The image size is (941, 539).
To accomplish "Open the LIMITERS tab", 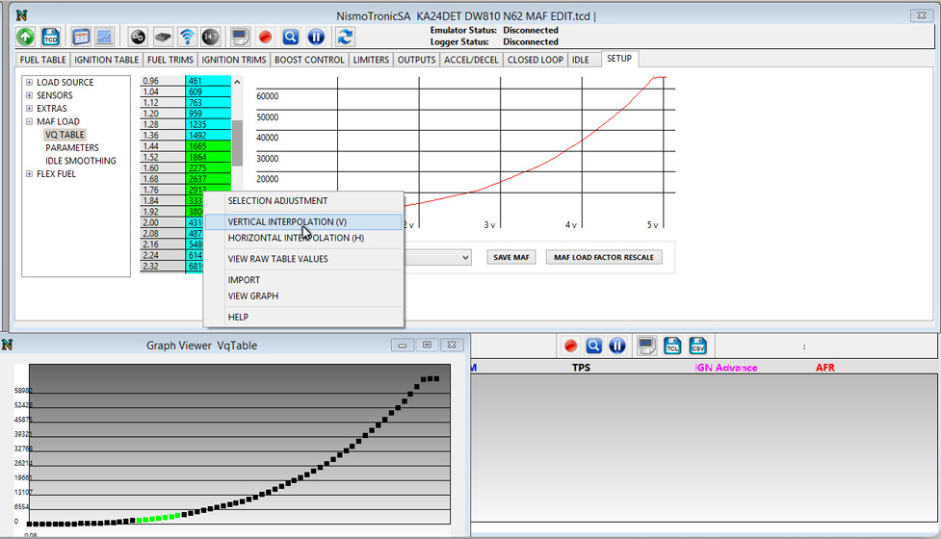I will (x=371, y=60).
